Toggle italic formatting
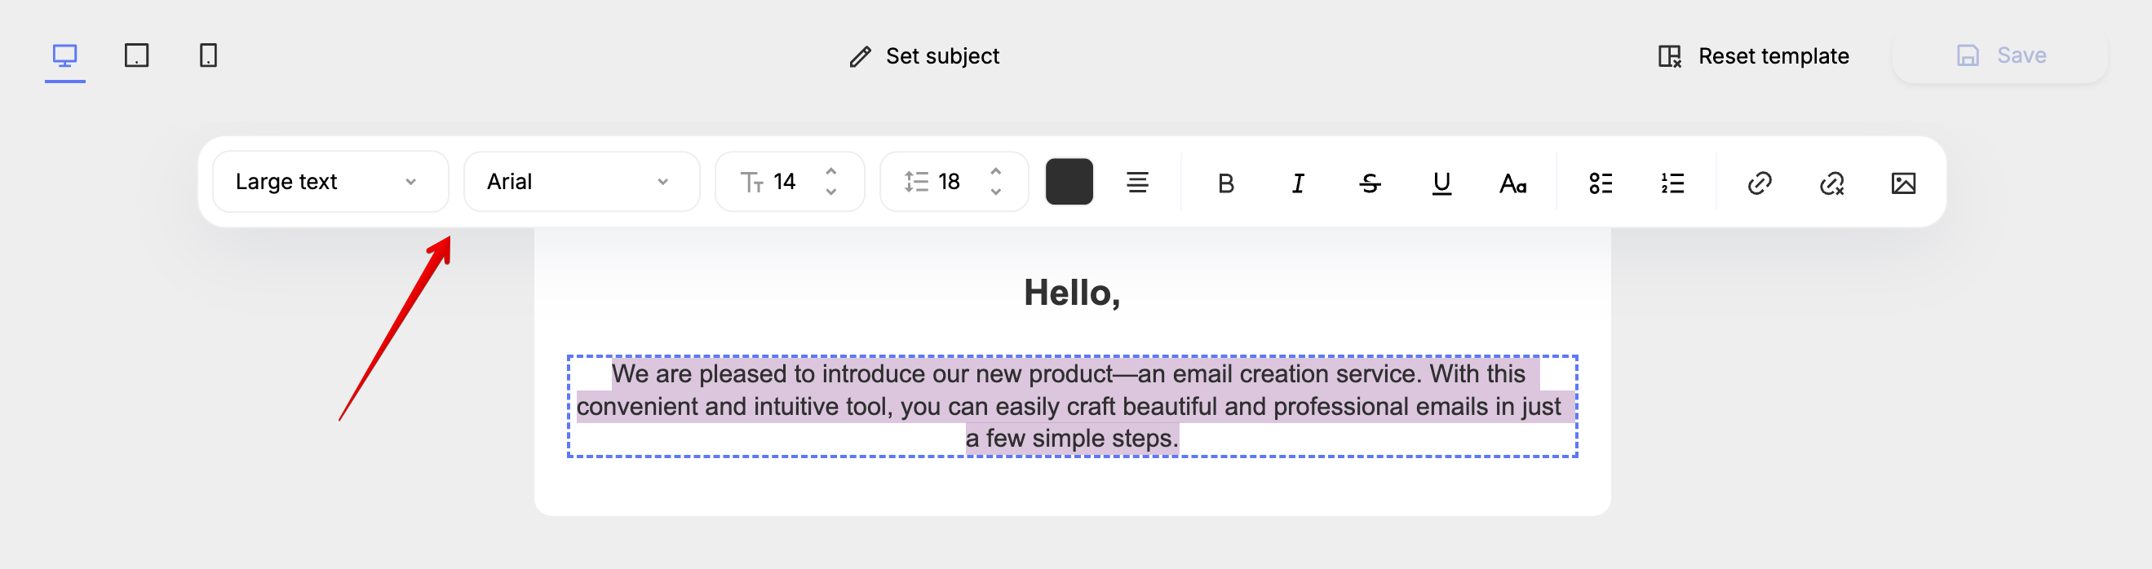This screenshot has width=2152, height=569. click(x=1297, y=183)
